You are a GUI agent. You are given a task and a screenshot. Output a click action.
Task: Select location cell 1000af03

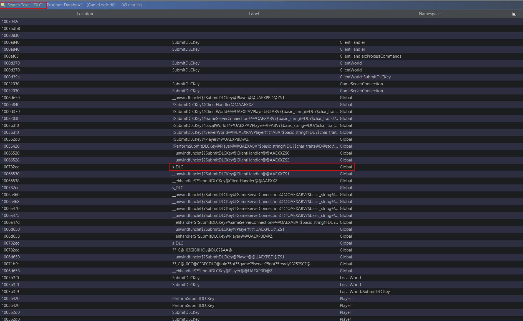click(x=10, y=56)
